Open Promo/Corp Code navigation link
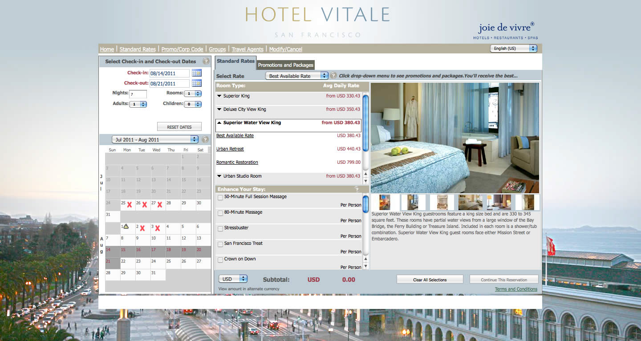641x341 pixels. point(182,49)
